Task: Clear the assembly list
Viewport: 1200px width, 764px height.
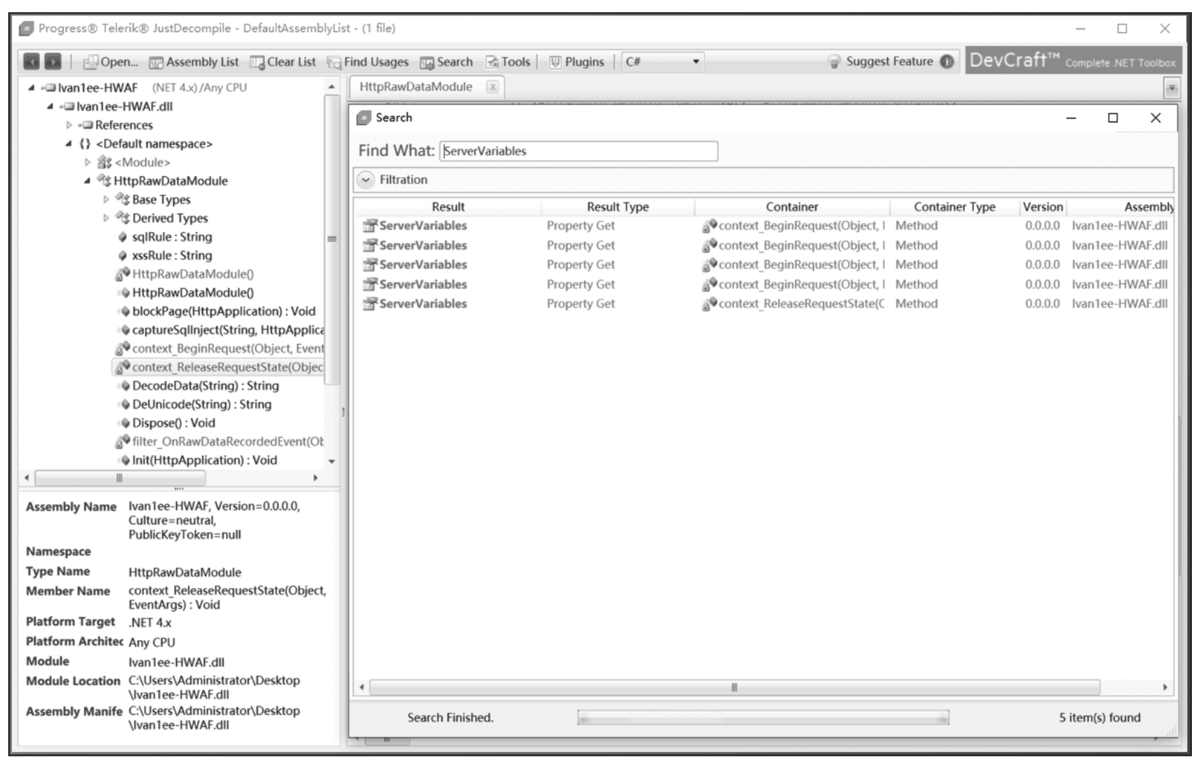Action: pos(283,62)
